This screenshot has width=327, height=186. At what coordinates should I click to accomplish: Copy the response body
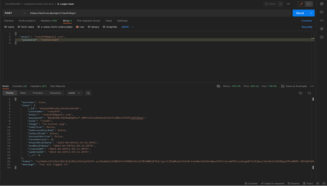(300, 93)
